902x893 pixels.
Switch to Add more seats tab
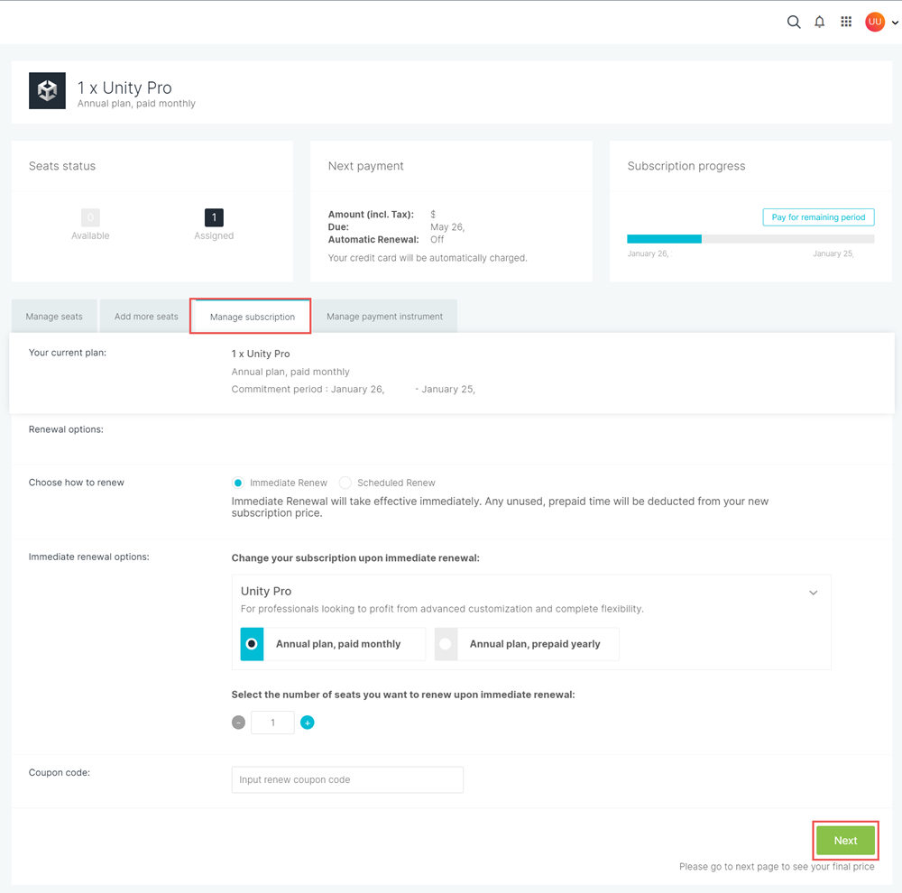click(x=146, y=317)
